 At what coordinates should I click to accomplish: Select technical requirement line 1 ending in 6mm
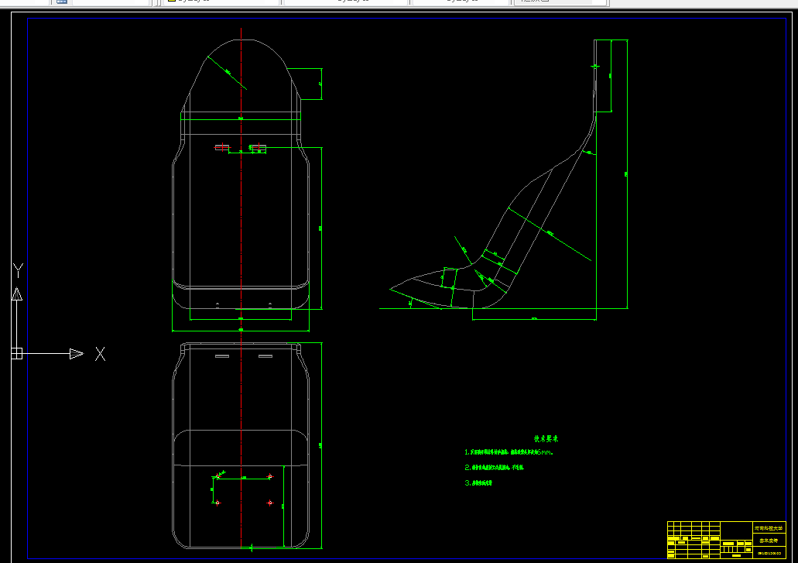pos(509,452)
